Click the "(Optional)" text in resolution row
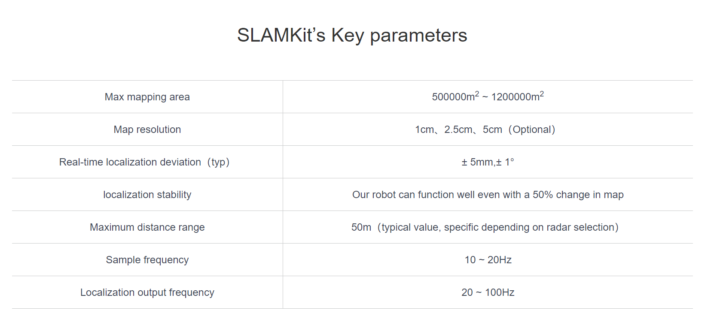 pos(532,129)
